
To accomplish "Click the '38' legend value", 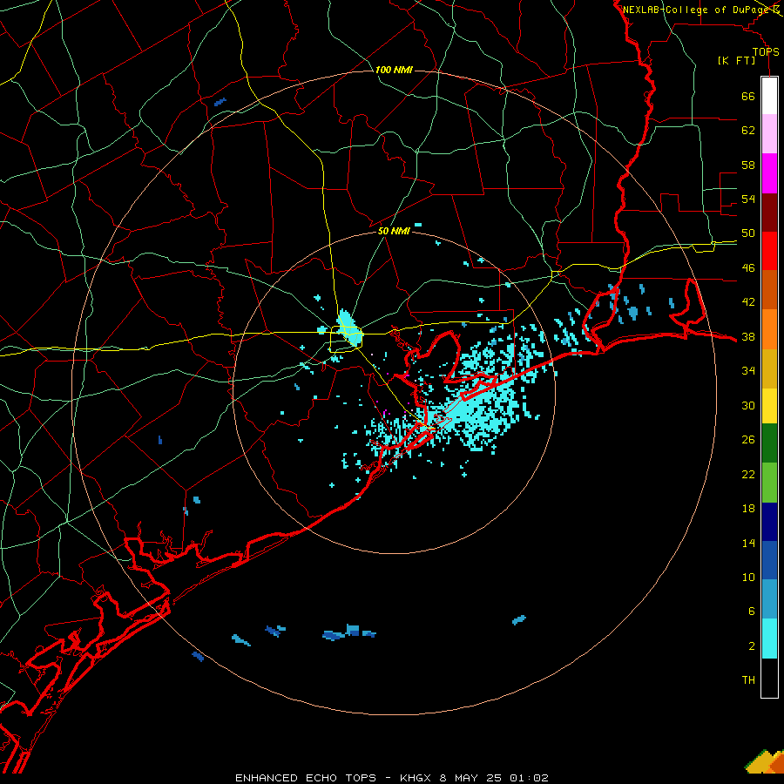I will pos(748,336).
